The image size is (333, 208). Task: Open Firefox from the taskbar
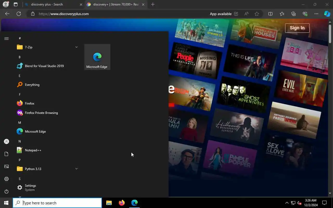pyautogui.click(x=121, y=203)
